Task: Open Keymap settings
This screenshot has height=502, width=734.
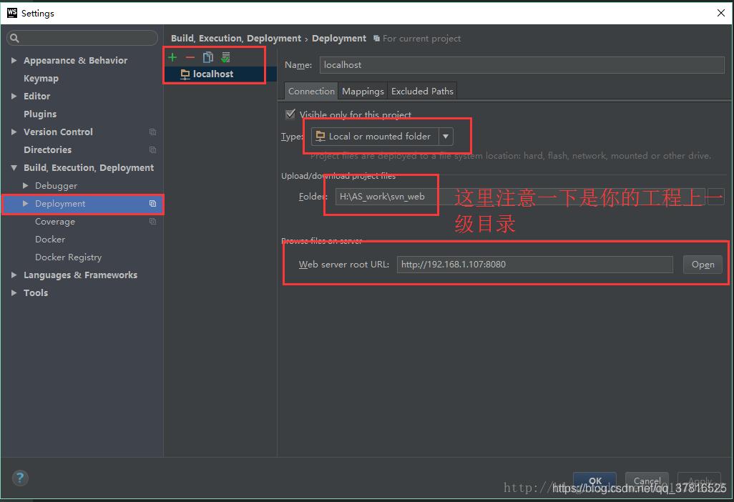Action: 41,78
